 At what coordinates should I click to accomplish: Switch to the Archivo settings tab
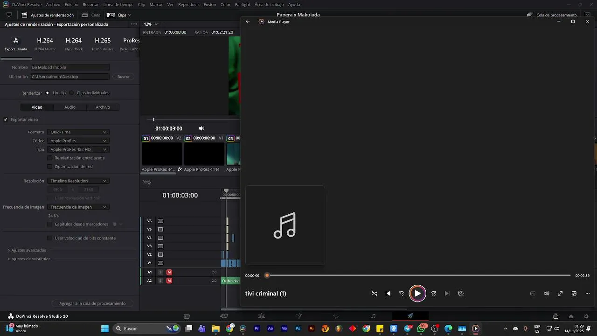[103, 107]
